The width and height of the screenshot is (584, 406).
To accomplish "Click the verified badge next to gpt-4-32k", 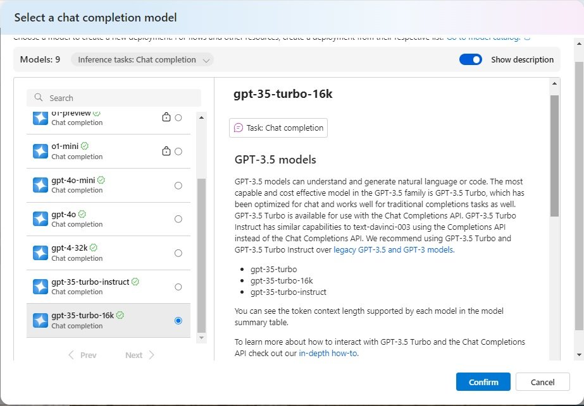I will tap(94, 248).
